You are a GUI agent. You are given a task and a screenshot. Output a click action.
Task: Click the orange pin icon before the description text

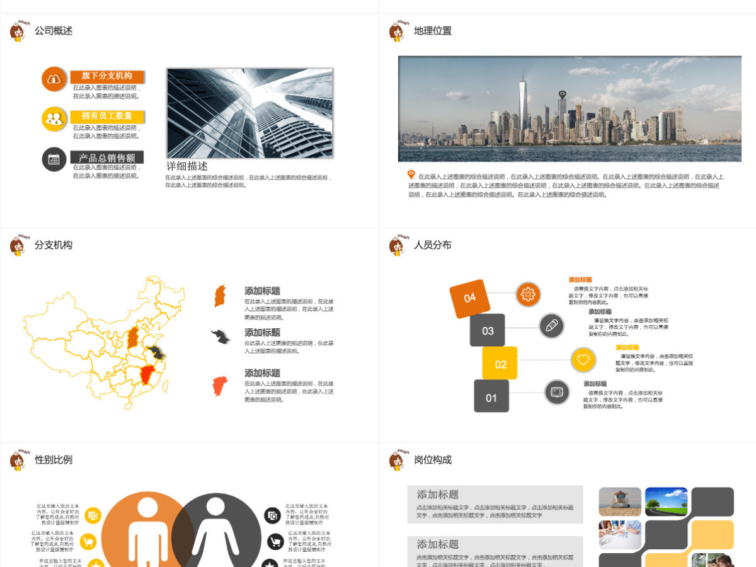411,175
